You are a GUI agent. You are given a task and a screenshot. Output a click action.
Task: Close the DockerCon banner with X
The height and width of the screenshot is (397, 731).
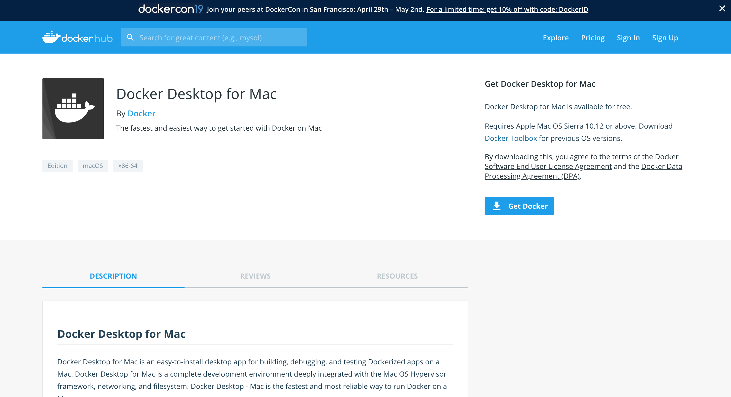click(722, 8)
